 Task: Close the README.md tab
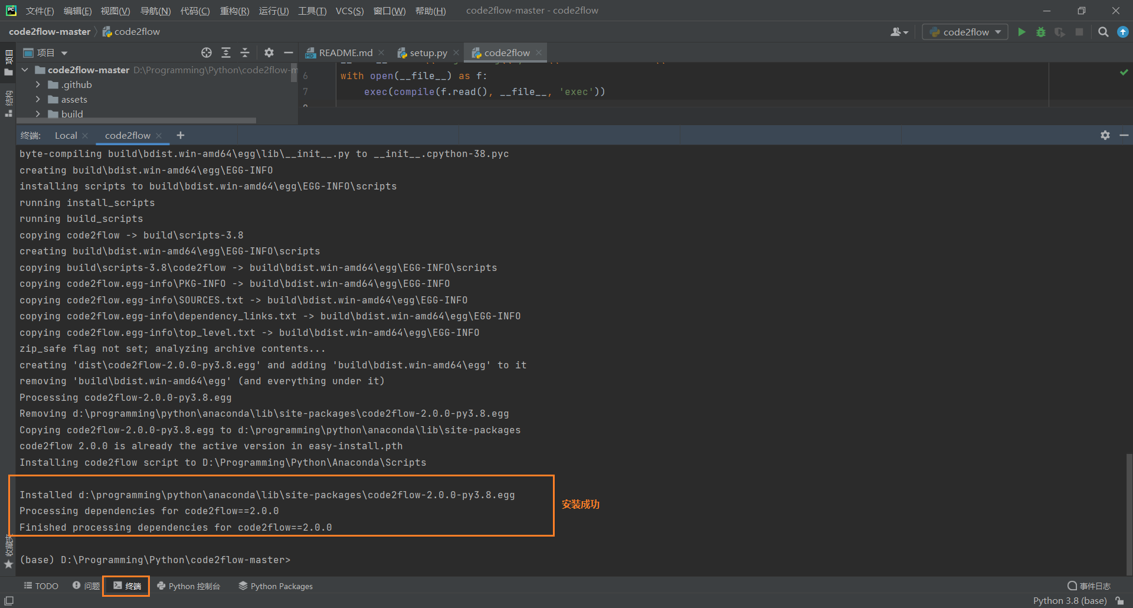click(382, 53)
